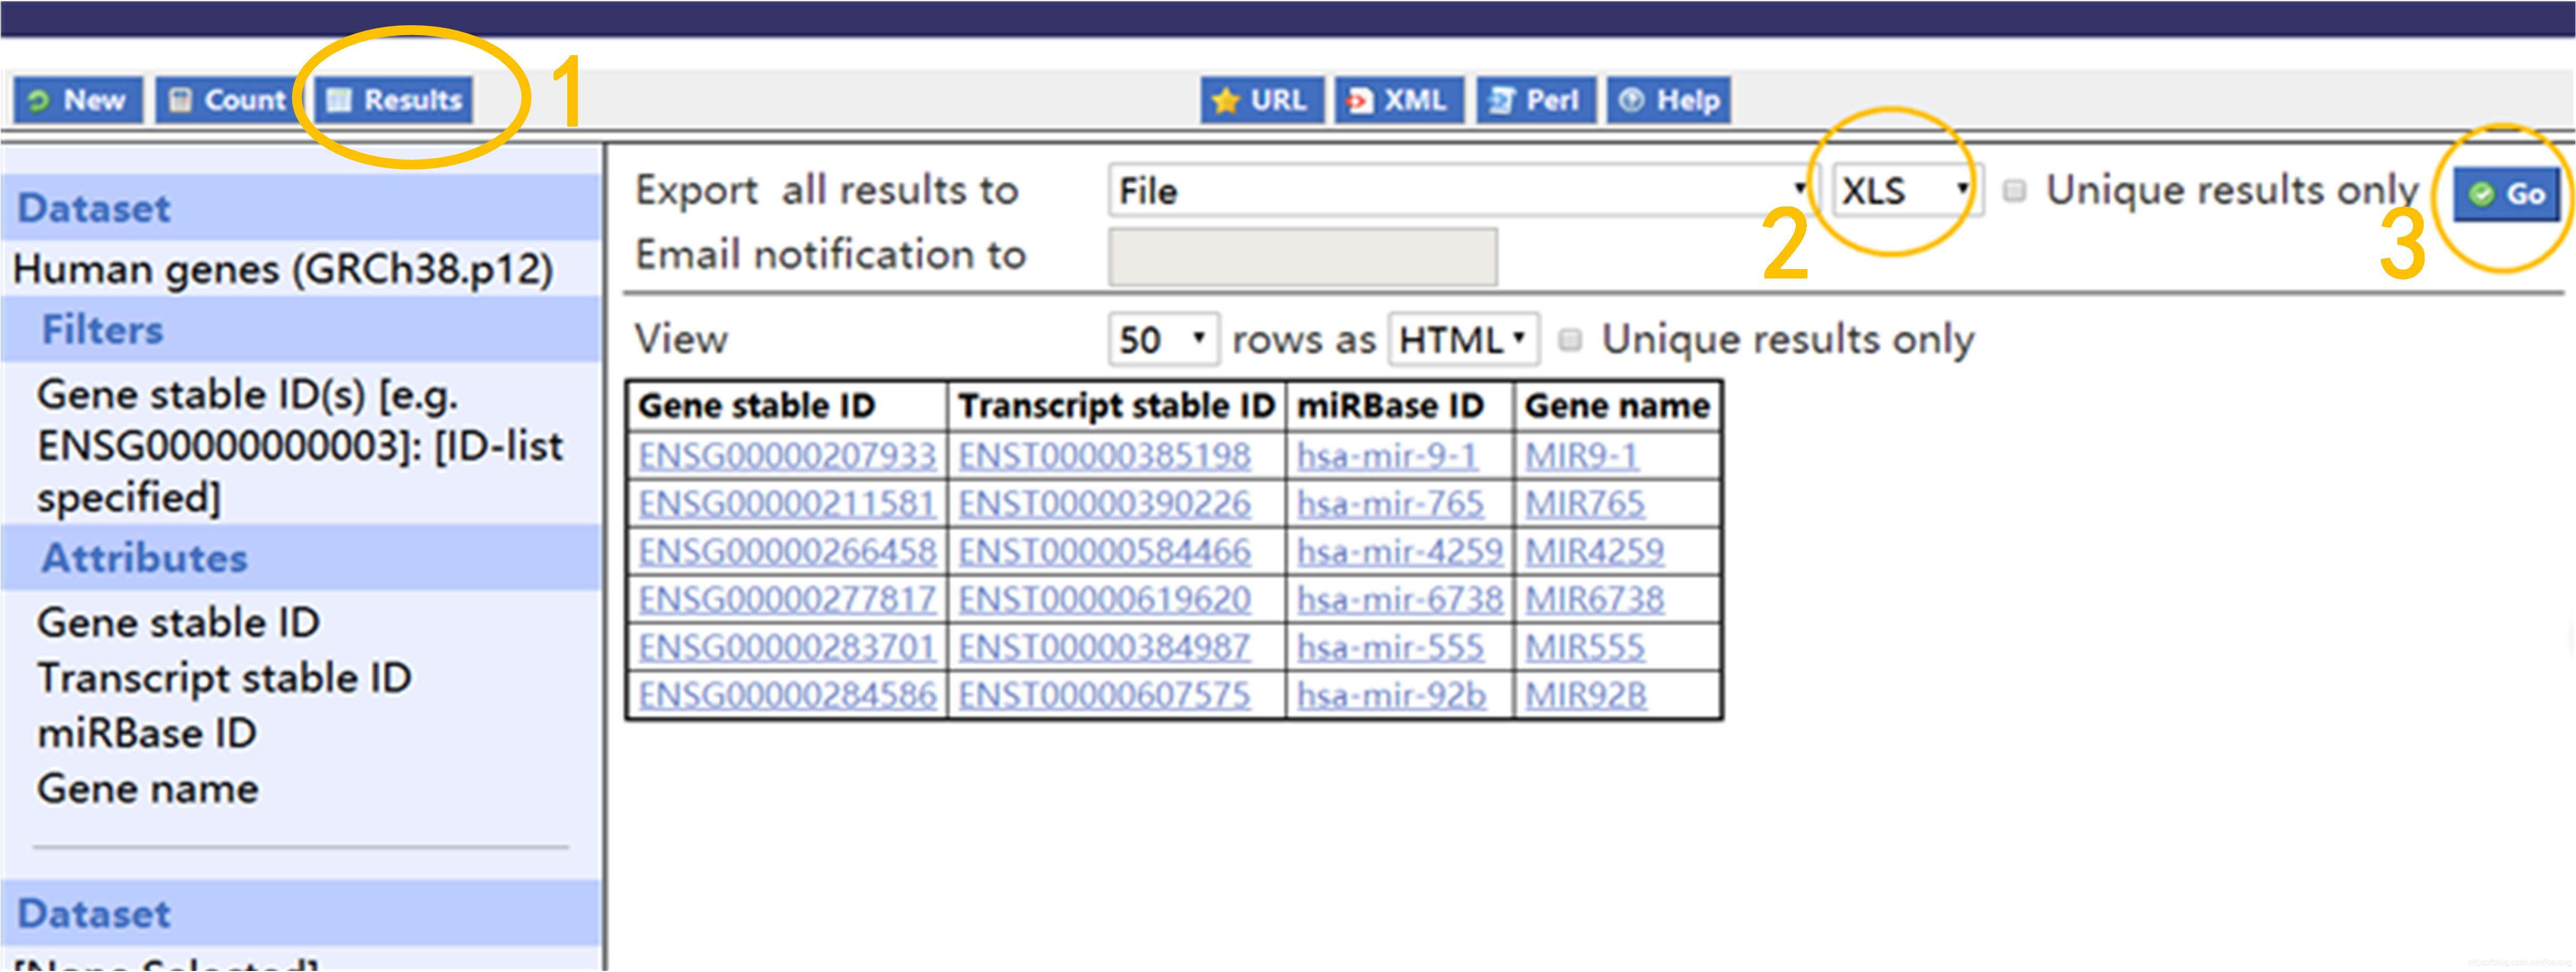Screen dimensions: 2576x972
Task: Change the 50 rows count dropdown
Action: pos(1163,339)
